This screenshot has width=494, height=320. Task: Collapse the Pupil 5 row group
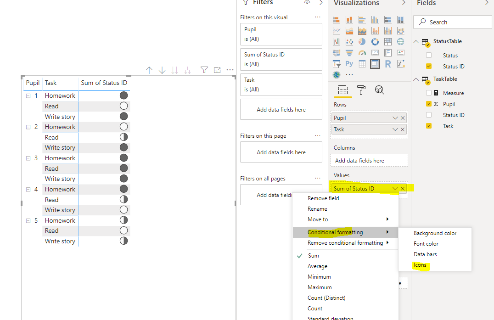click(28, 220)
